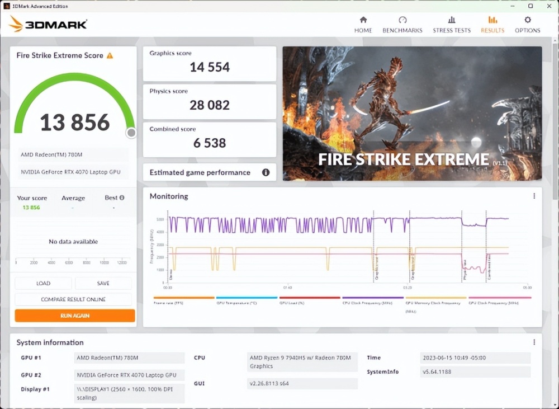This screenshot has width=559, height=409.
Task: Go to the HOME tab
Action: pyautogui.click(x=363, y=25)
